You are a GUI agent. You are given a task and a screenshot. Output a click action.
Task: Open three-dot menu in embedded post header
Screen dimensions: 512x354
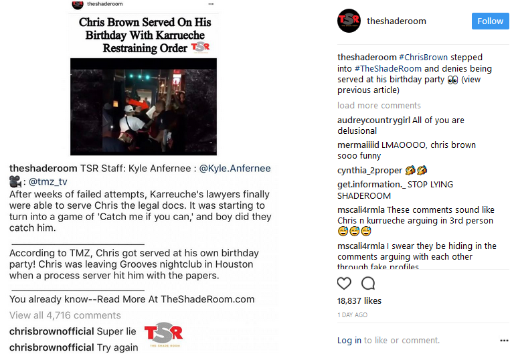tap(211, 4)
